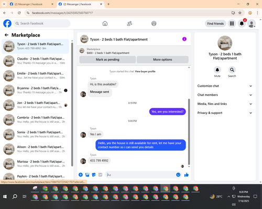The height and width of the screenshot is (209, 262).
Task: Expand Chat members section
Action: coord(225,95)
